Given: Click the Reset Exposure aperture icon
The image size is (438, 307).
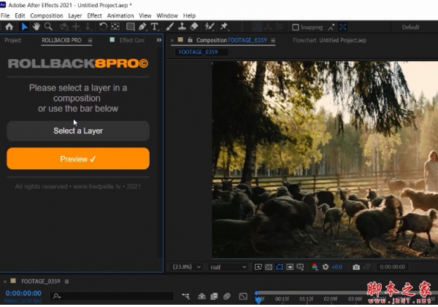Looking at the screenshot, I should (326, 267).
